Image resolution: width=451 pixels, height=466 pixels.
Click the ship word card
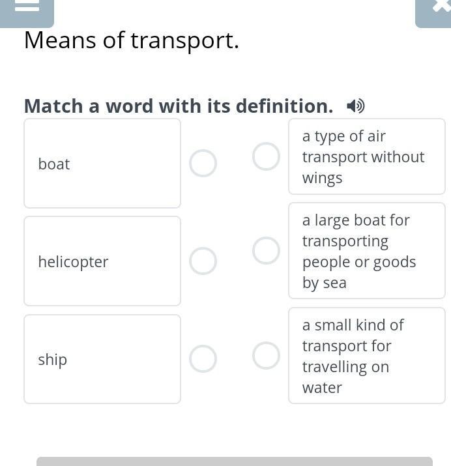click(x=102, y=359)
